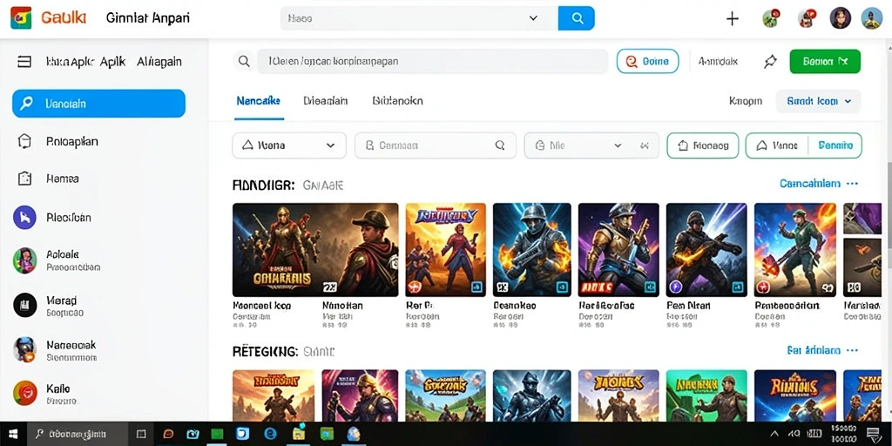Click the Rer R game title text

coord(420,306)
